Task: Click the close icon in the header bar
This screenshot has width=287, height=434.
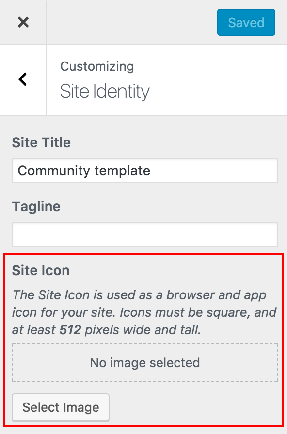Action: [23, 22]
